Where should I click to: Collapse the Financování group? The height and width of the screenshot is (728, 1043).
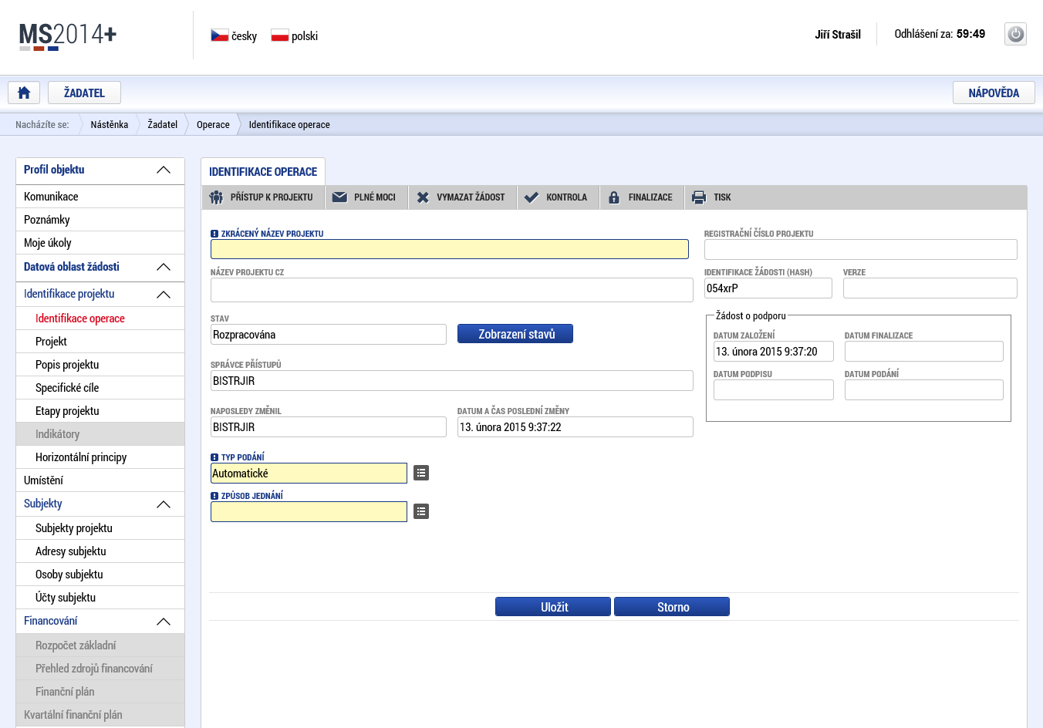(164, 622)
